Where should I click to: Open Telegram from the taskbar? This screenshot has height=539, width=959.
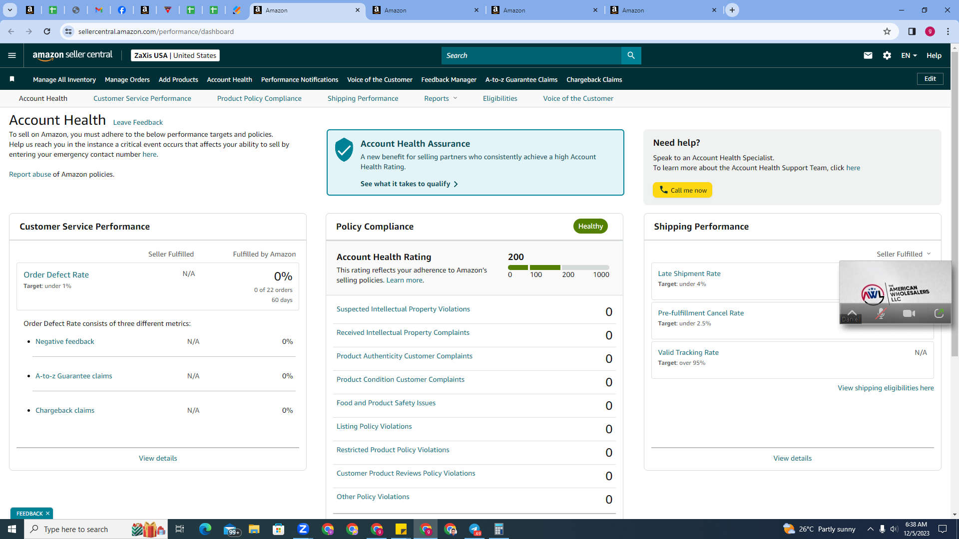(475, 529)
